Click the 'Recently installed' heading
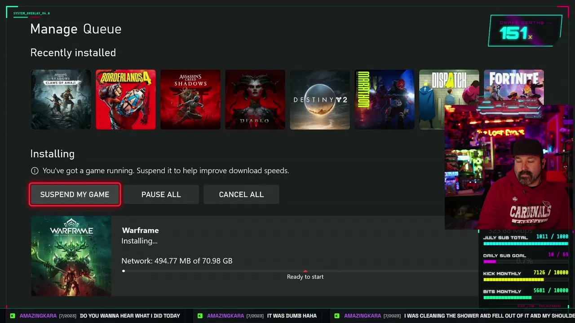Screen dimensions: 575x323 tap(73, 52)
